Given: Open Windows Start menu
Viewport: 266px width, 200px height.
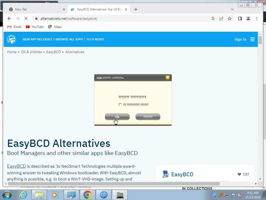Looking at the screenshot, I should pos(7,195).
